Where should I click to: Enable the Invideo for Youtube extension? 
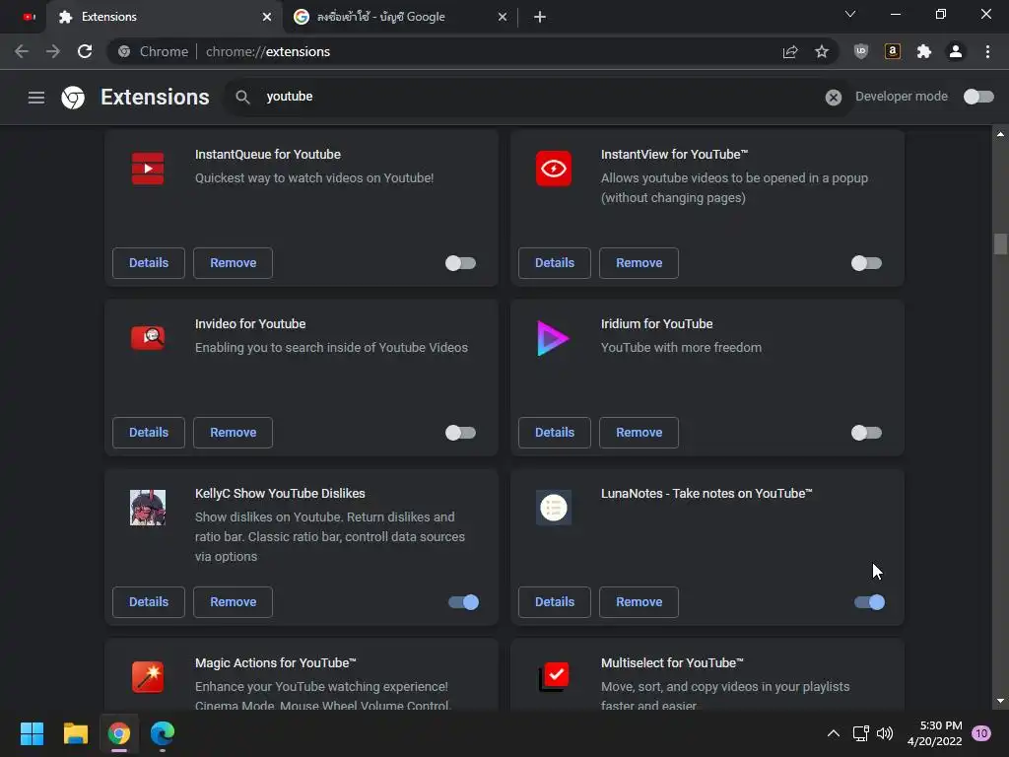[x=460, y=433]
